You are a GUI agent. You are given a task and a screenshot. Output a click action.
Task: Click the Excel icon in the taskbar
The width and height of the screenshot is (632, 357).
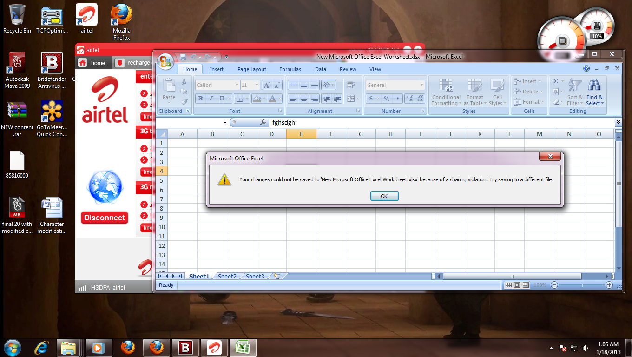(x=242, y=348)
